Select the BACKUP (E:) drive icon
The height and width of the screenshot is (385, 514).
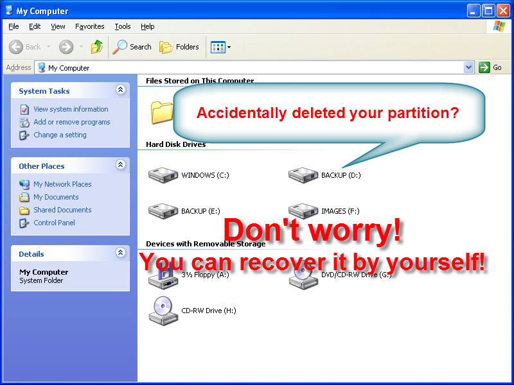coord(163,211)
